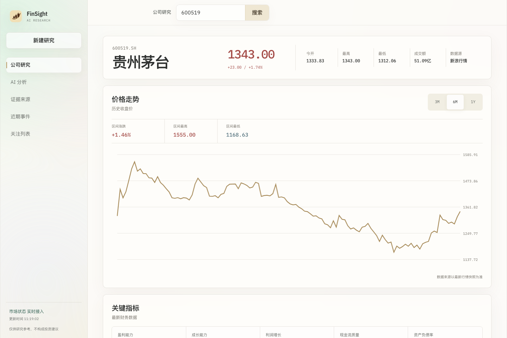Click the chart axis label 1249.77
Screen dimensions: 507x338
click(x=470, y=234)
